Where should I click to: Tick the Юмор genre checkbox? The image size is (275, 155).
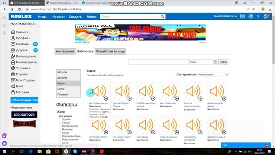click(x=60, y=133)
